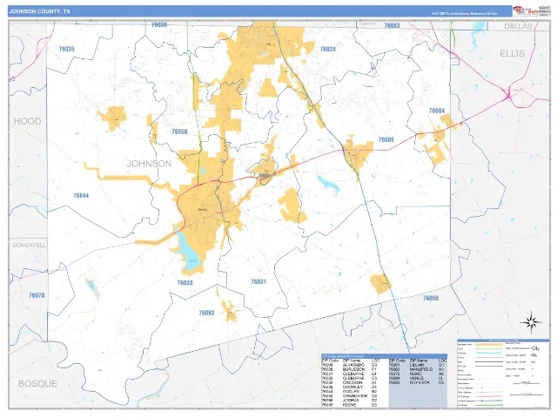
Task: Click the 76035 ZIP label on the map
Action: pyautogui.click(x=67, y=49)
